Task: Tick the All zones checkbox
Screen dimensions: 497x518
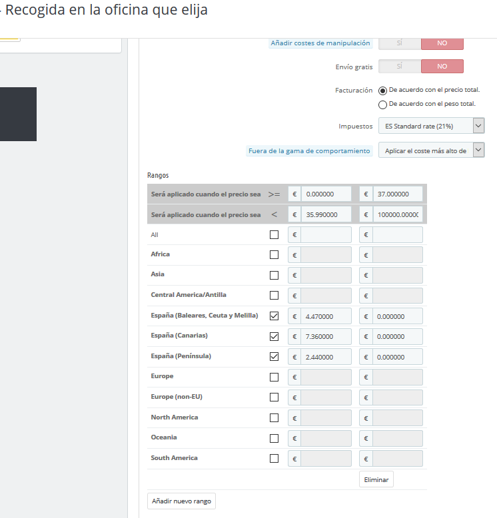Action: click(x=274, y=234)
